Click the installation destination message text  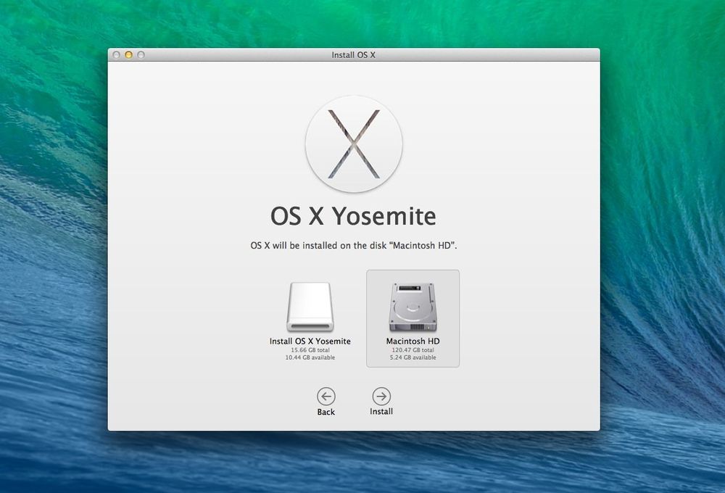(x=354, y=245)
